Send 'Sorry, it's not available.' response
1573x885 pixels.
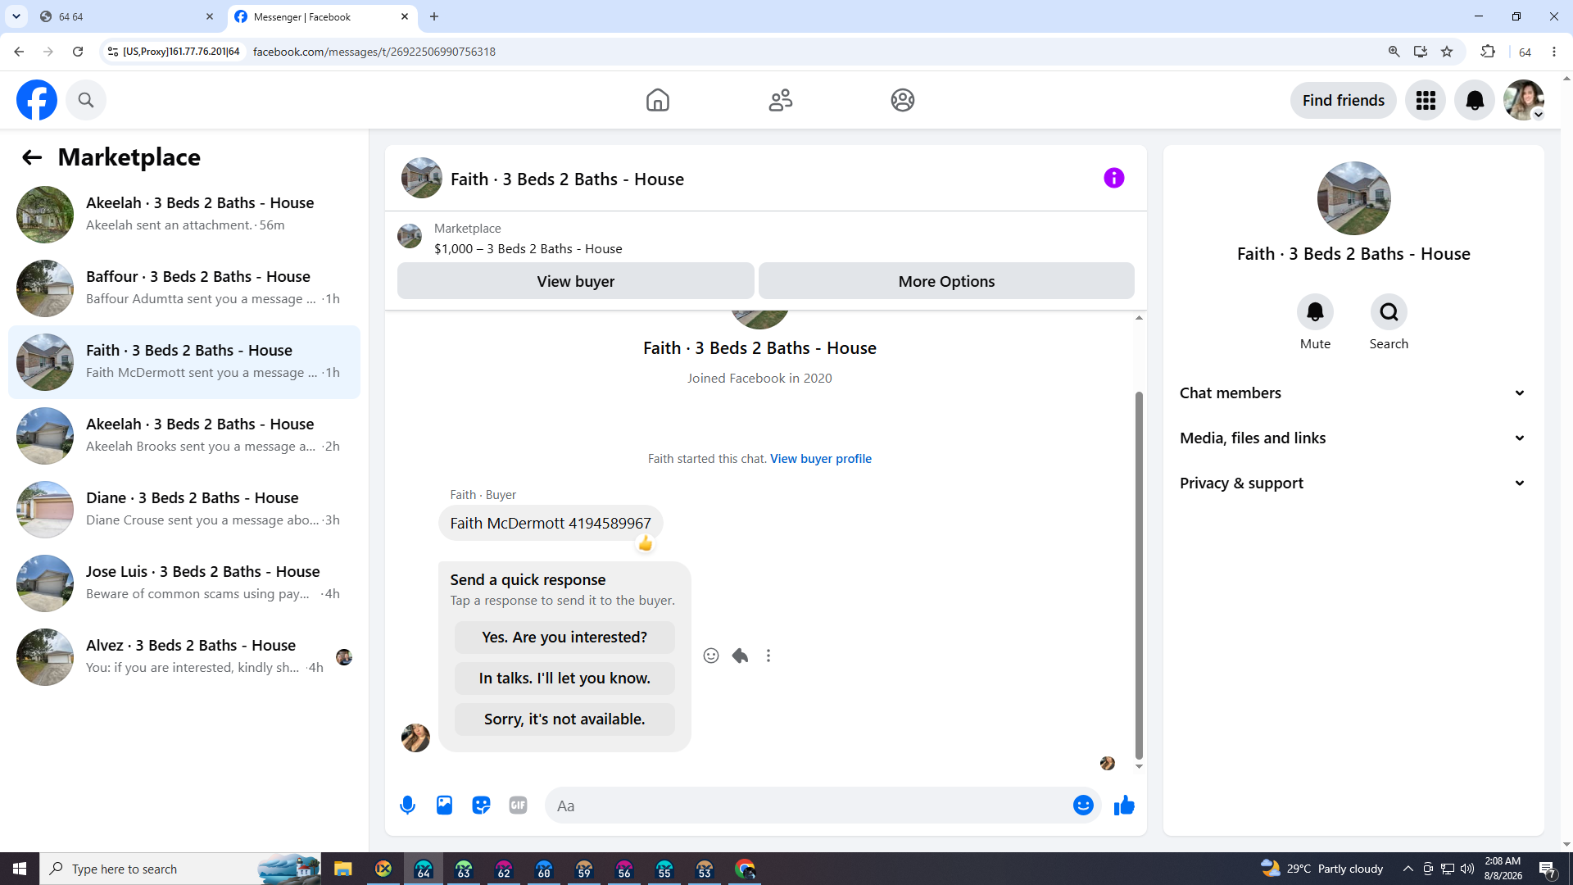564,719
